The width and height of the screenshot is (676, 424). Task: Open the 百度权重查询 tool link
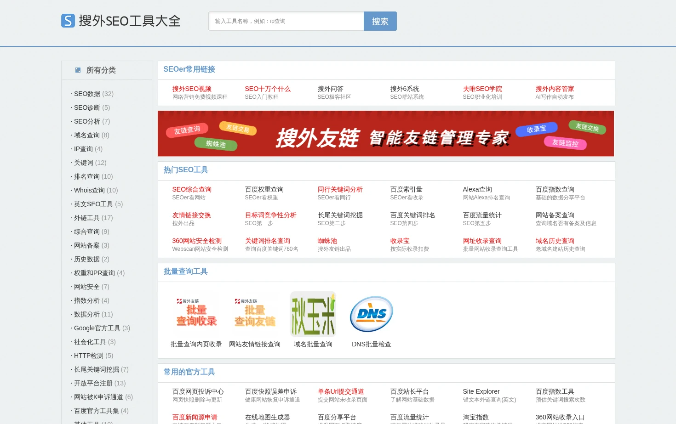pos(264,189)
